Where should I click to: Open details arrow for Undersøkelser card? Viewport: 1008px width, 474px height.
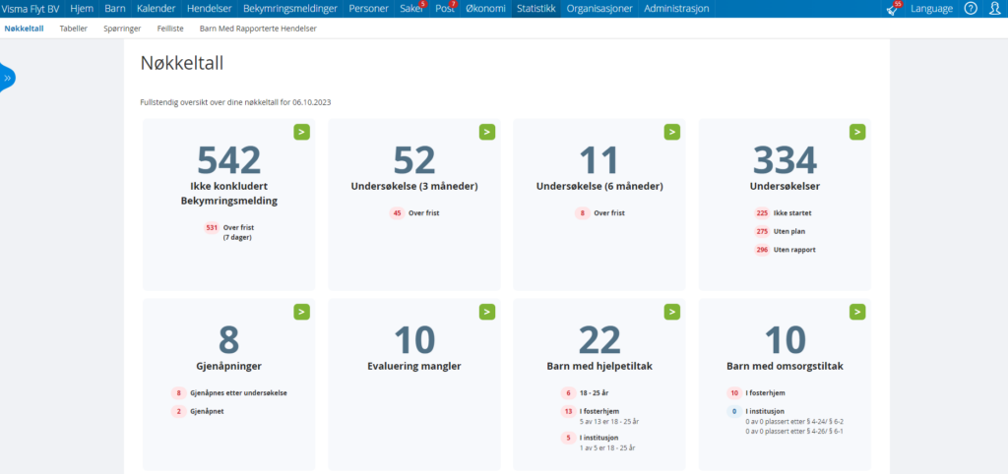(857, 132)
